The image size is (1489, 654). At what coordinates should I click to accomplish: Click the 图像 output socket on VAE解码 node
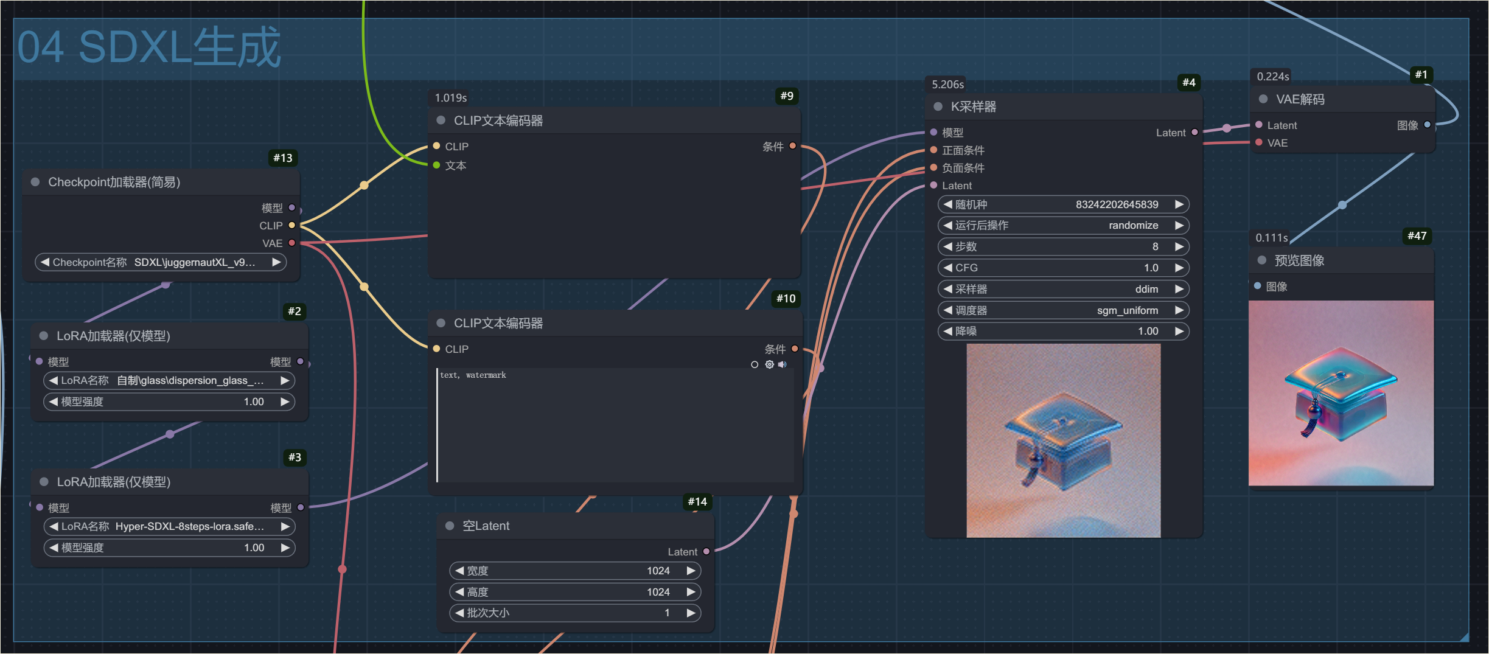pyautogui.click(x=1427, y=125)
